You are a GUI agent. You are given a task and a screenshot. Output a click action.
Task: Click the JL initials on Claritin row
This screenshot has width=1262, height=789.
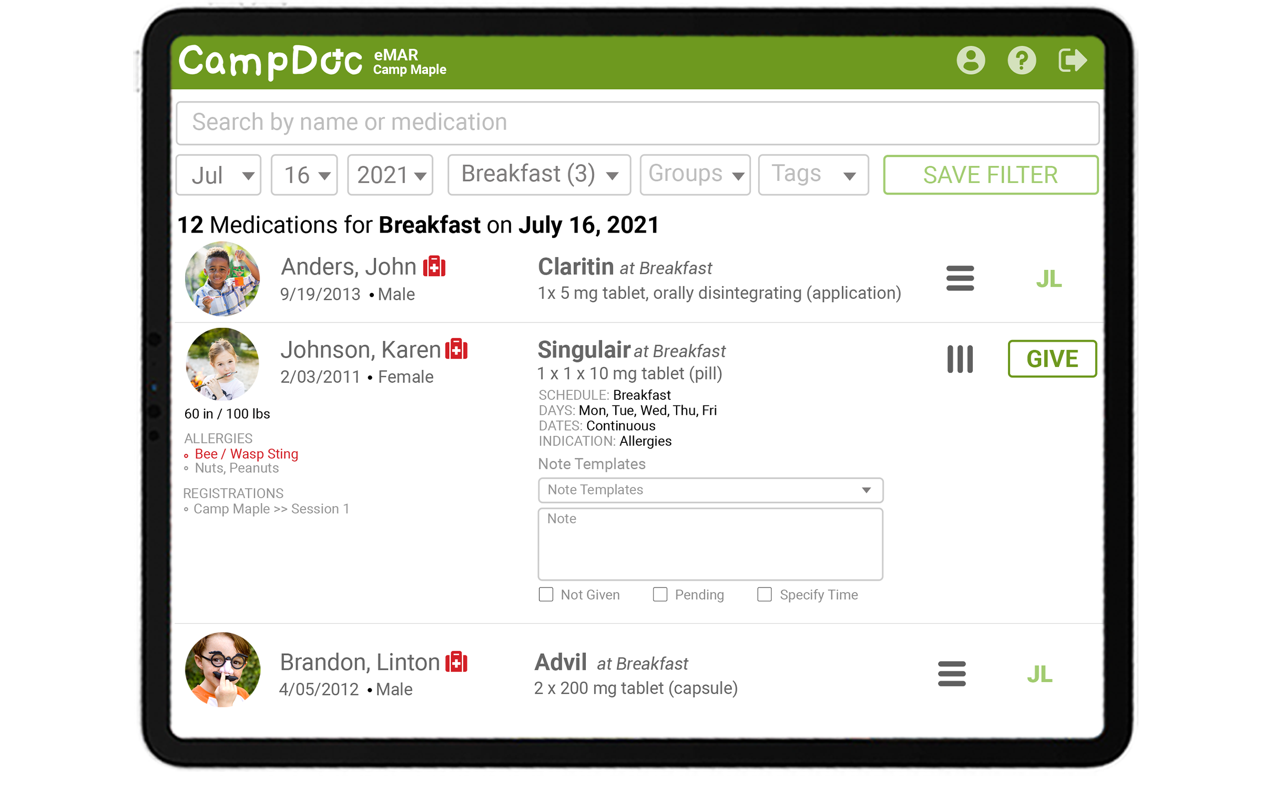[1049, 279]
